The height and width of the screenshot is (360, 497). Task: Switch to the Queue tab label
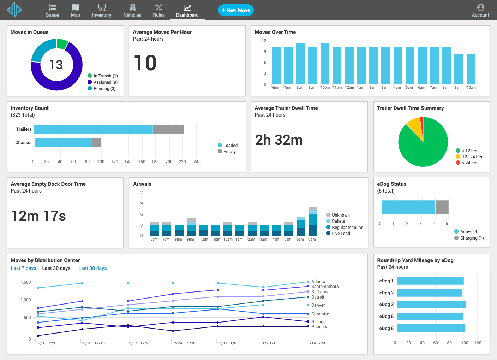[52, 15]
